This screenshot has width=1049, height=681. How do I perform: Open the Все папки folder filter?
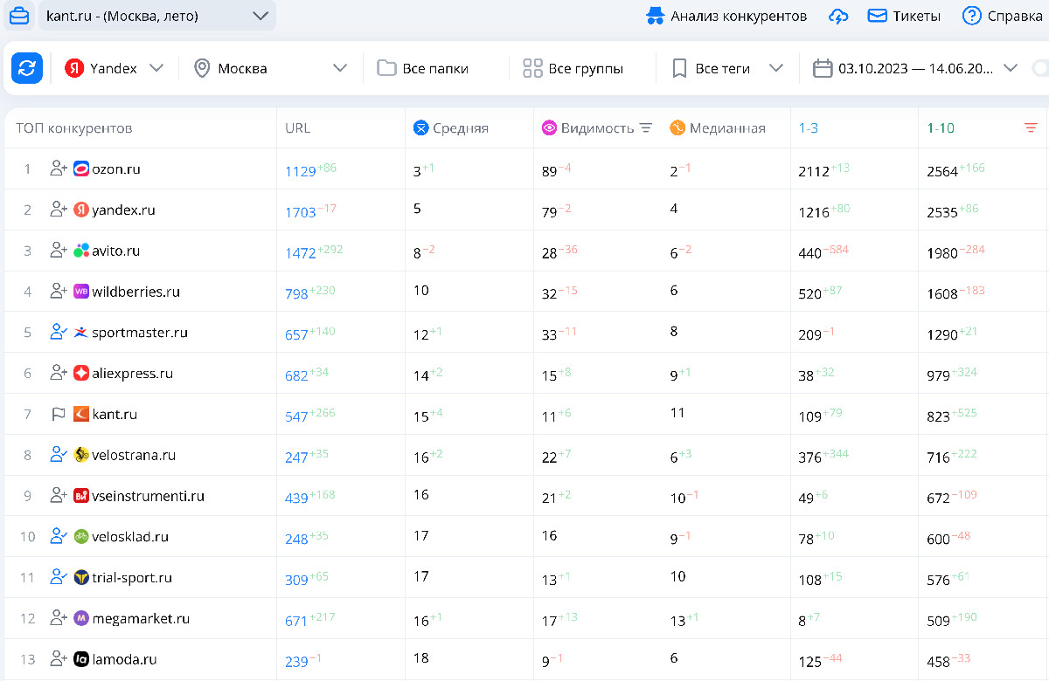point(422,68)
